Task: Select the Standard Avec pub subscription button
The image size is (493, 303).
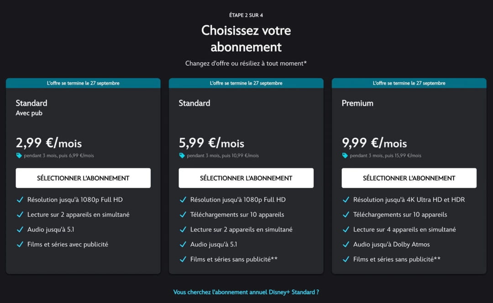Action: tap(83, 178)
